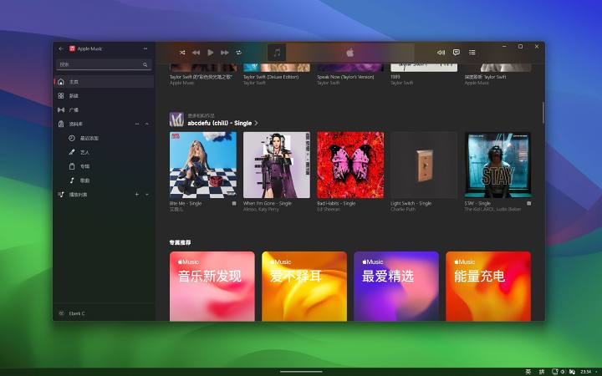Open the Home page in the sidebar

click(104, 82)
